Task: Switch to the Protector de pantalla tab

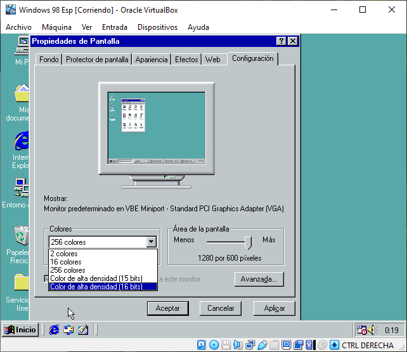Action: [x=97, y=60]
